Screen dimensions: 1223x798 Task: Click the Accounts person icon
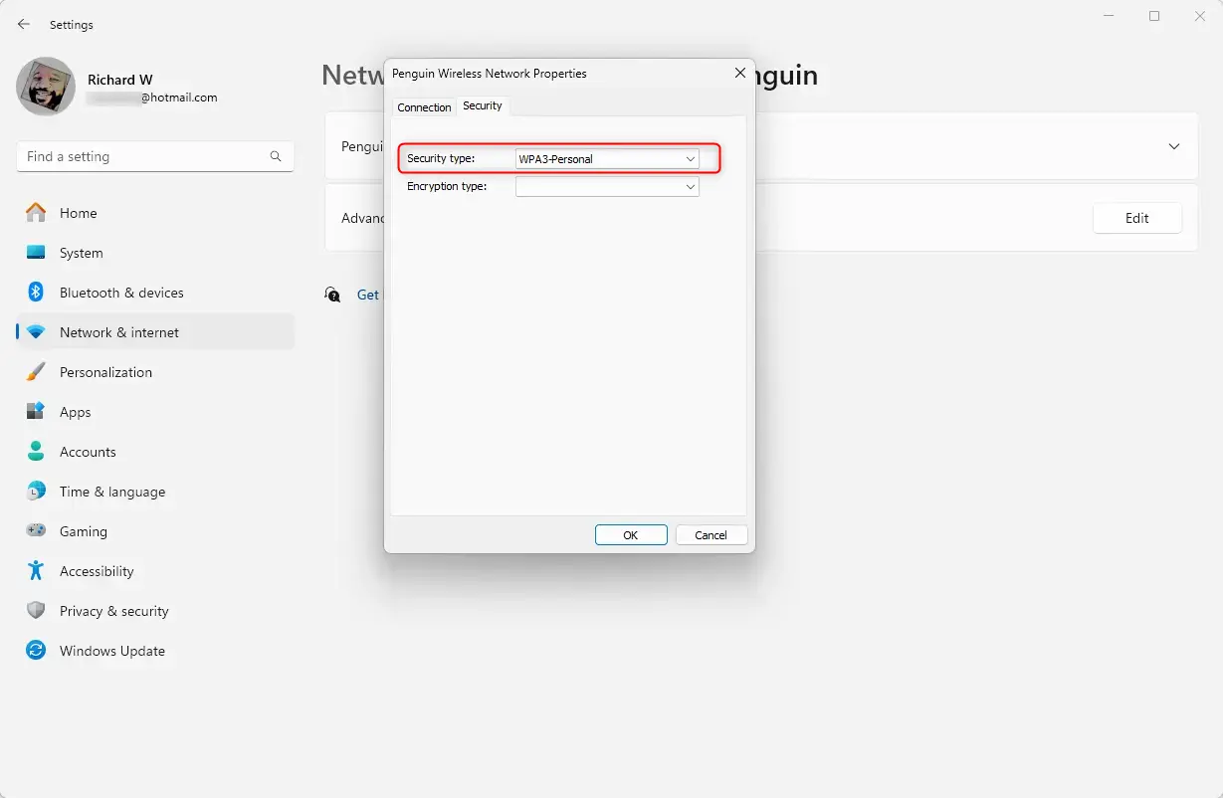tap(36, 452)
